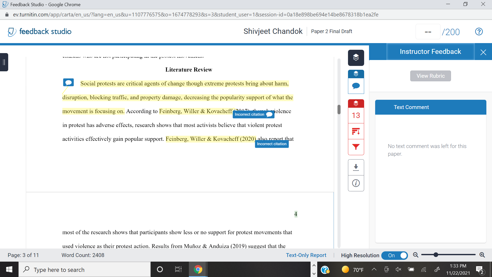The image size is (492, 277).
Task: Click the page number 4 in the document
Action: click(296, 214)
